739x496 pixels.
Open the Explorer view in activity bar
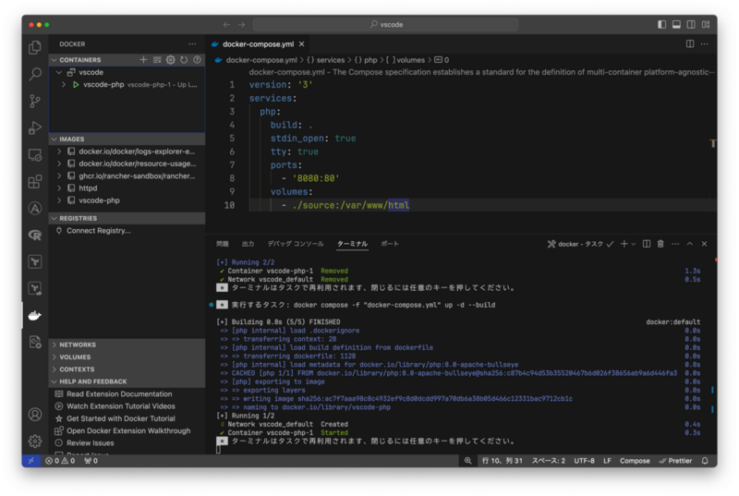(35, 47)
